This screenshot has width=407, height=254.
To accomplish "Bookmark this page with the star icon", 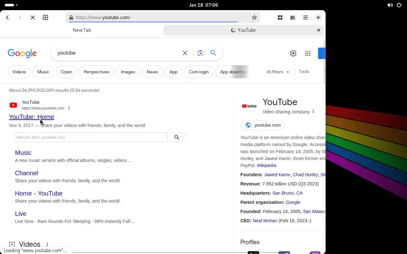I will [x=254, y=17].
